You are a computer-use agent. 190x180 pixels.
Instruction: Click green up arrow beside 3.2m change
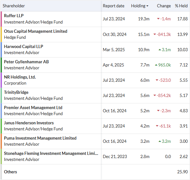pyautogui.click(x=160, y=141)
